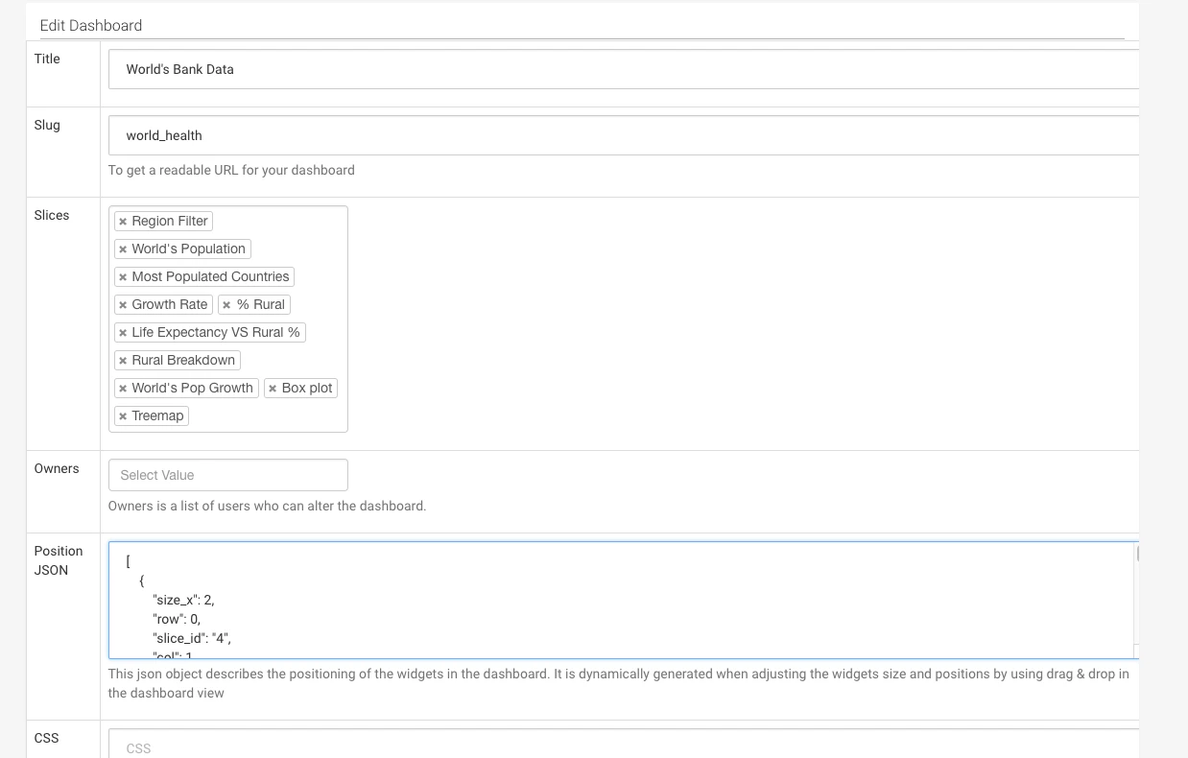1188x758 pixels.
Task: Remove the World's Population slice tag
Action: click(x=123, y=249)
